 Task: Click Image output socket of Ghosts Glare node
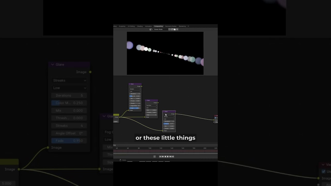tap(176, 114)
